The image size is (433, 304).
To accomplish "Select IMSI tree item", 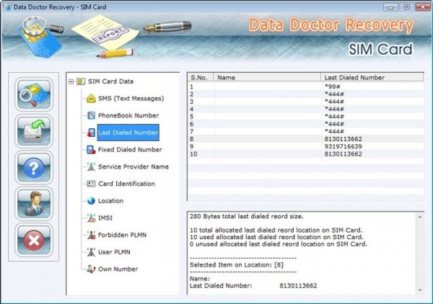I will (105, 218).
